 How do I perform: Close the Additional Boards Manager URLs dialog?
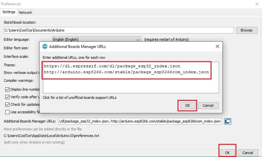coord(217,47)
